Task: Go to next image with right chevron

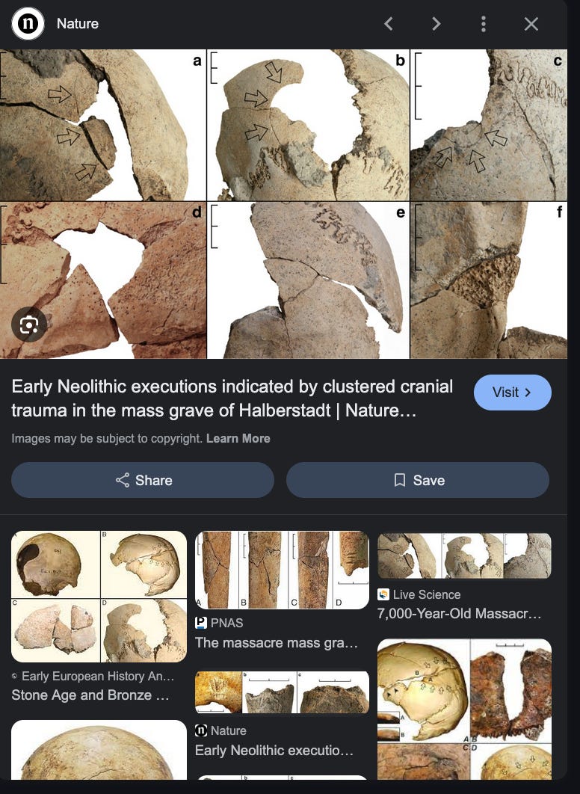Action: click(436, 24)
